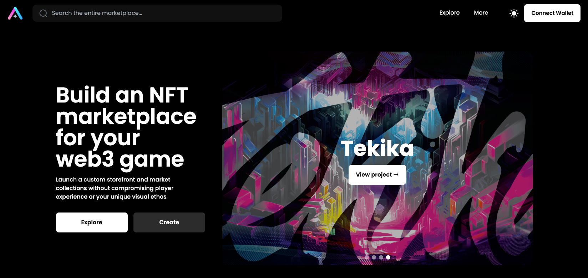Open the Tekika View project button

tap(377, 175)
